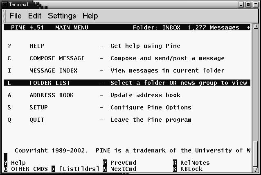Image resolution: width=261 pixels, height=175 pixels.
Task: Click the N key label for NextCmd
Action: pyautogui.click(x=105, y=169)
